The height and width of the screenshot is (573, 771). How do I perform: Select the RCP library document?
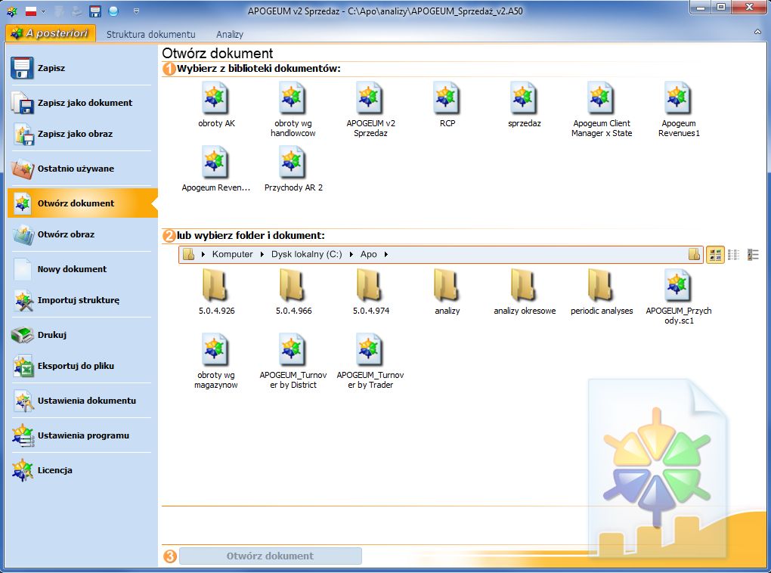[447, 105]
